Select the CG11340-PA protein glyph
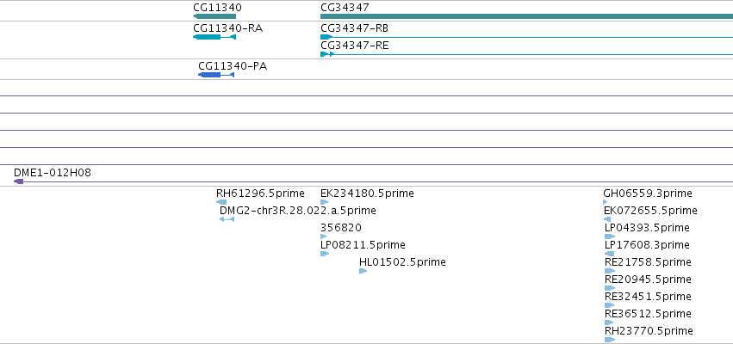Image resolution: width=733 pixels, height=344 pixels. pos(216,75)
